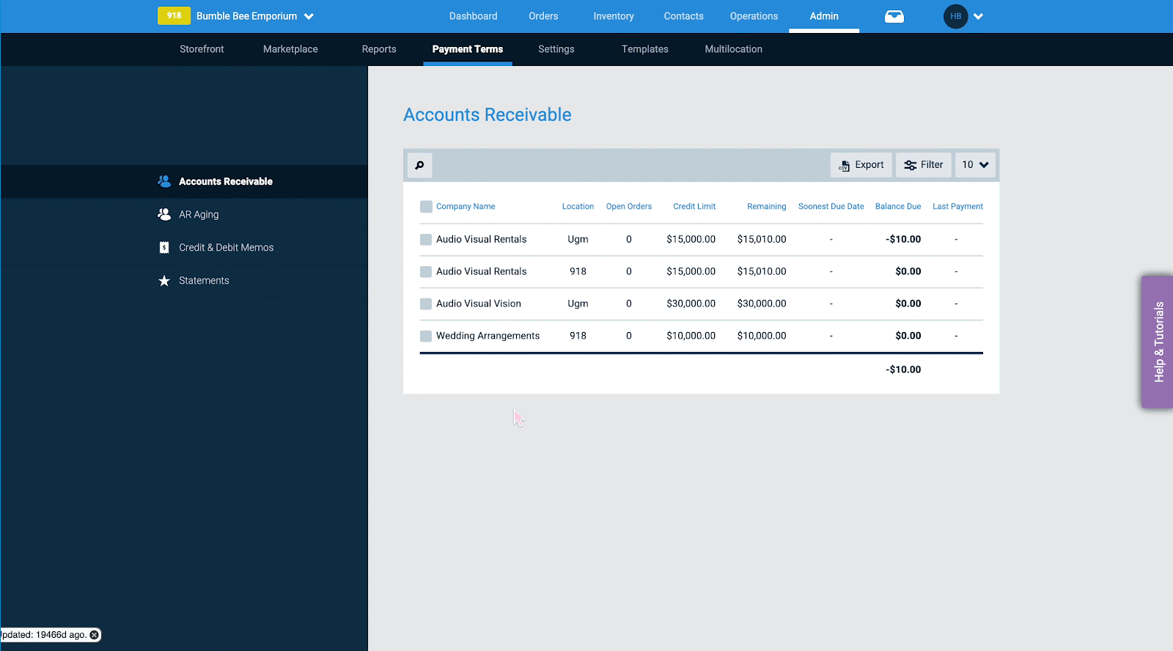
Task: Expand the user account menu chevron
Action: [978, 16]
